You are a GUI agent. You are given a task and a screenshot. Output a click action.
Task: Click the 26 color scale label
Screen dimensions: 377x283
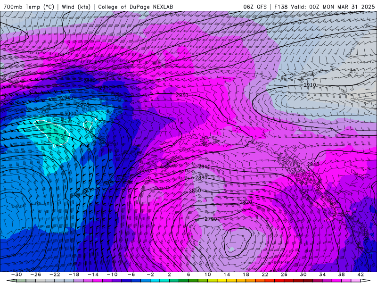(x=284, y=275)
